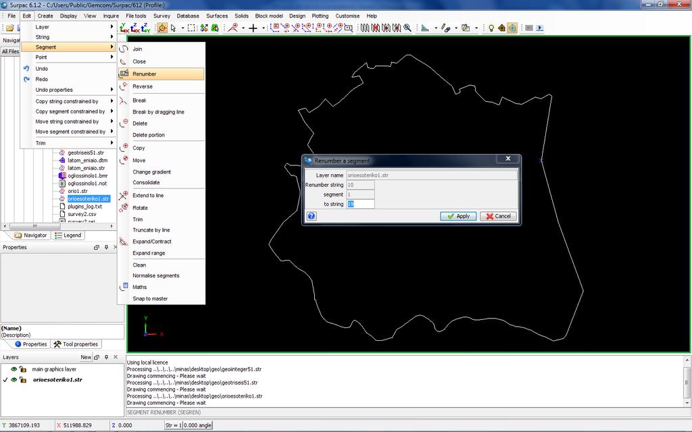Viewport: 692px width, 432px height.
Task: Click the help question mark in Renumber dialog
Action: coord(312,216)
